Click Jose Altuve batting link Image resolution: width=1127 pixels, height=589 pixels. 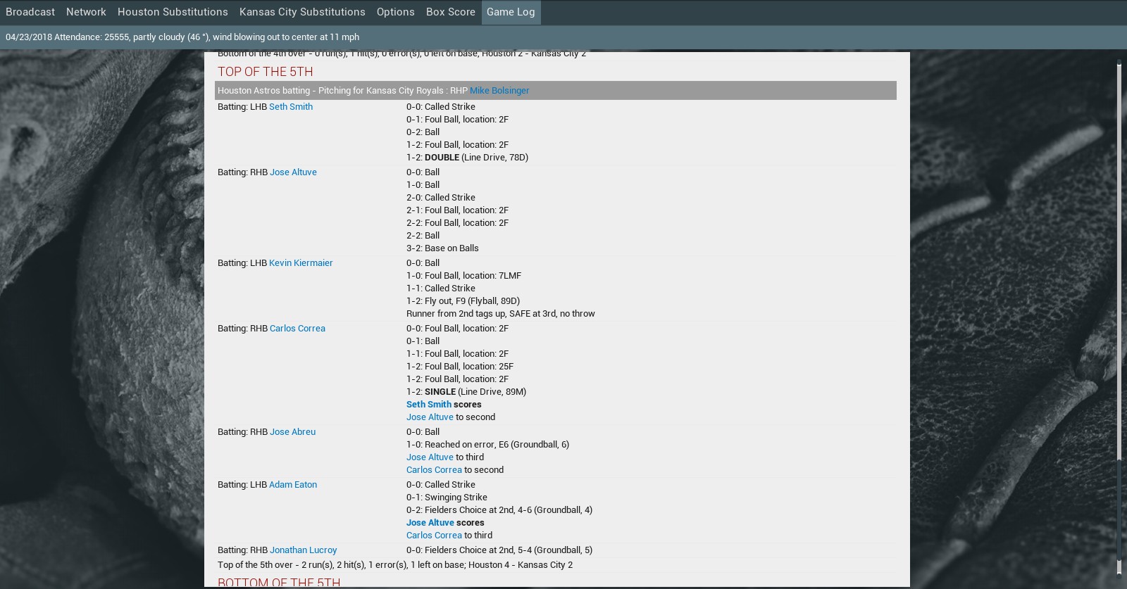pyautogui.click(x=293, y=172)
